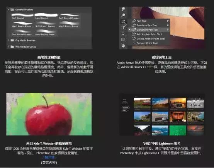Select the Path Selection arrow tool
Viewport: 214px width, 168px height.
(x=123, y=33)
